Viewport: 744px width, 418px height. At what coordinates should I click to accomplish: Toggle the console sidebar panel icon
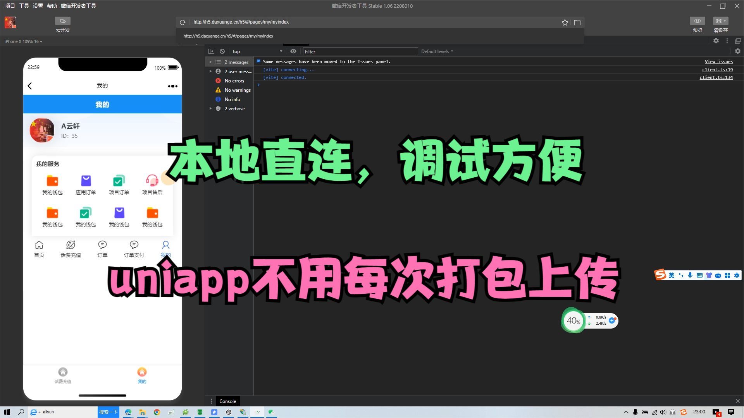point(211,51)
